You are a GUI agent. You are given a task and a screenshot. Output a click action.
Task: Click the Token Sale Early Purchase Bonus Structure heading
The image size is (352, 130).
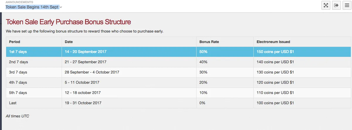pos(68,22)
